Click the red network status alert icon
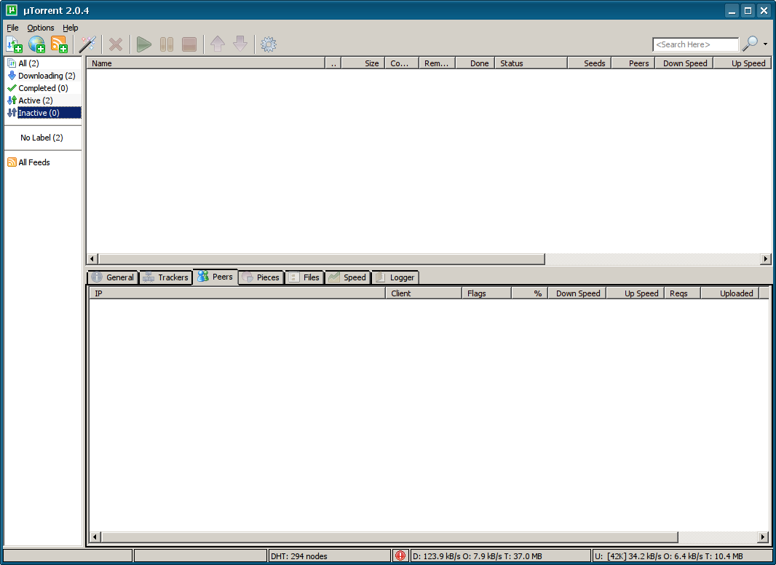 click(400, 556)
